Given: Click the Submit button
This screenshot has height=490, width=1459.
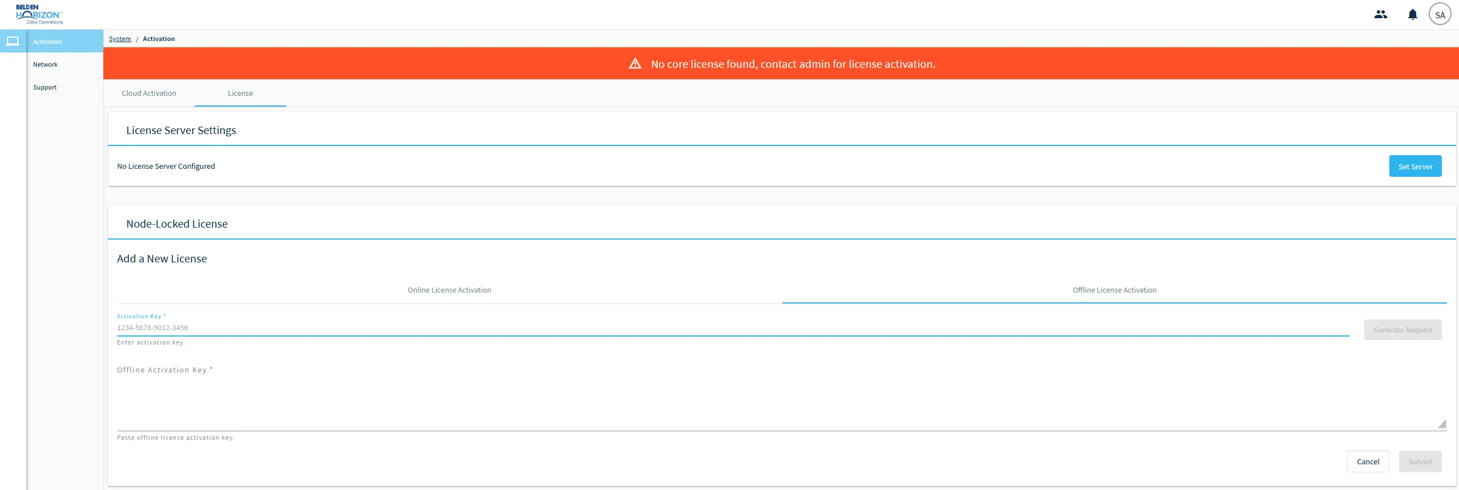Looking at the screenshot, I should (1420, 461).
